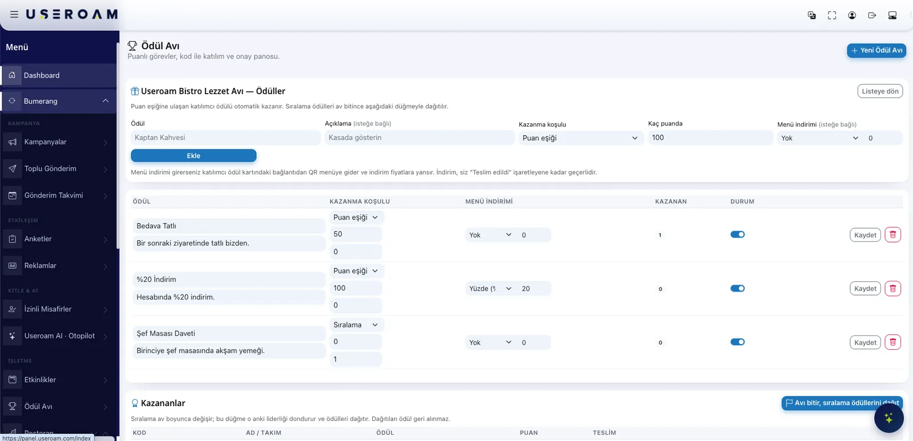Edit the Bedava Tatlı name field
Viewport: 913px width, 441px height.
point(229,226)
